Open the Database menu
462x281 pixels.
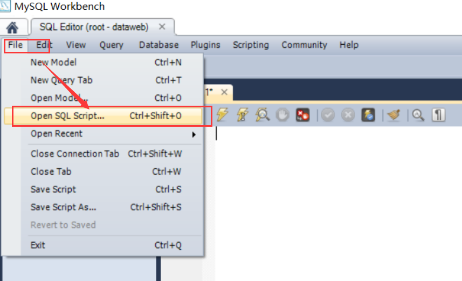pos(159,45)
